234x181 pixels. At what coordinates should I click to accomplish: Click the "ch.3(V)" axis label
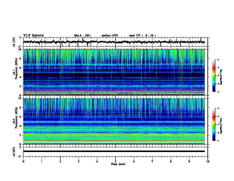click(x=14, y=152)
